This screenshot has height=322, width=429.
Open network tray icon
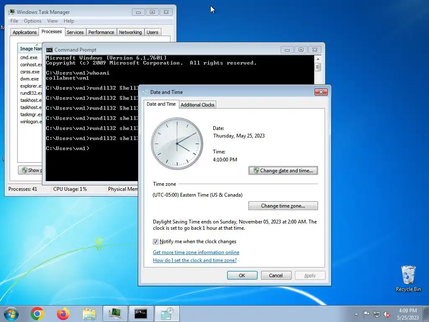[x=377, y=314]
